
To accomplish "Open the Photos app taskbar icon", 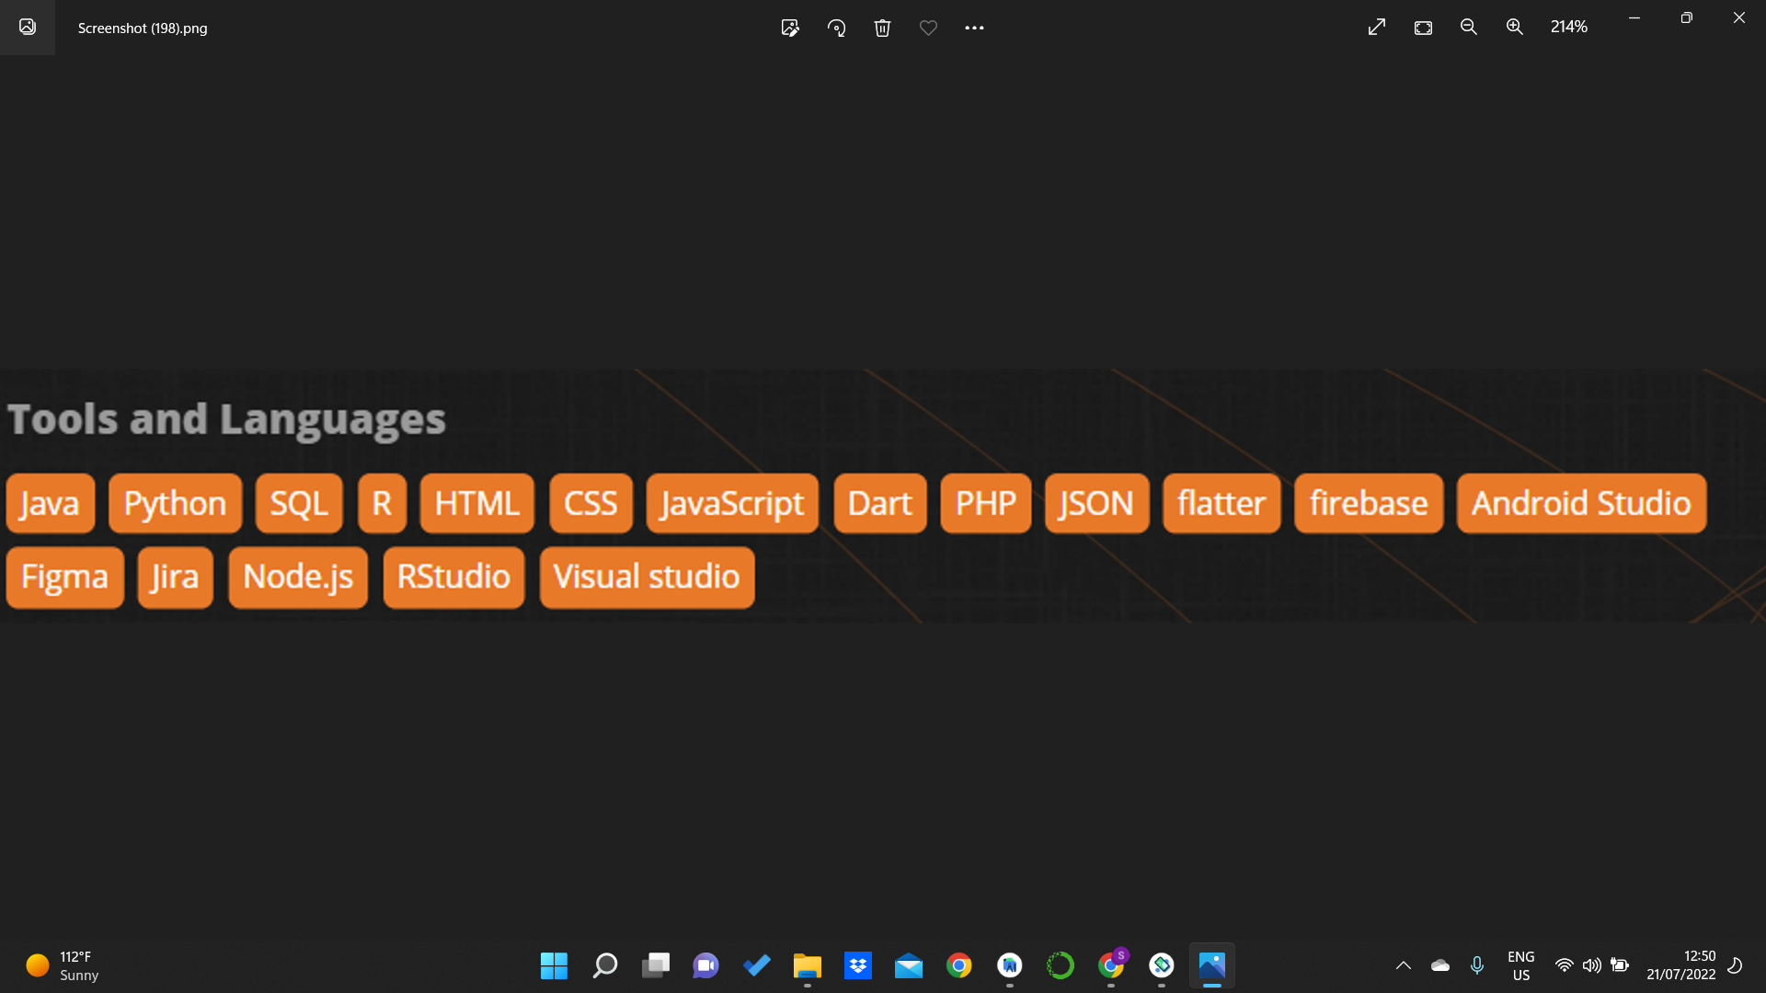I will [1212, 965].
